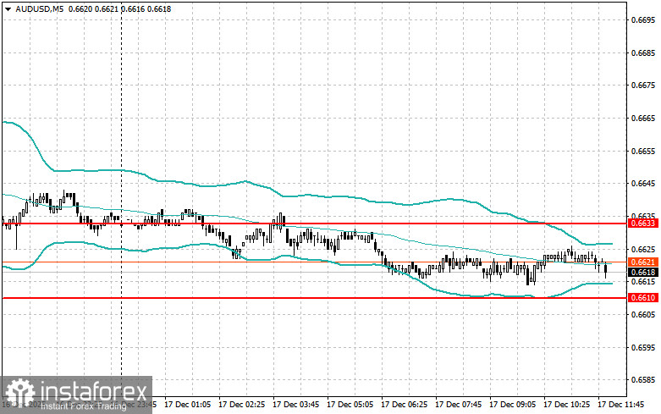Screen dimensions: 661x414
Task: Select the 0.6618 current price label
Action: 644,273
